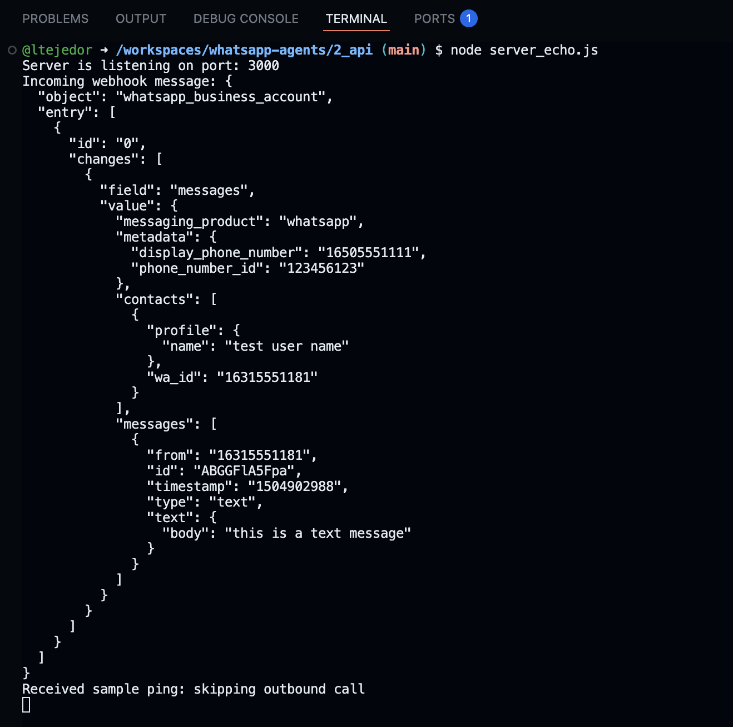Switch to the TERMINAL tab
Screen dimensions: 733x727
tap(356, 18)
